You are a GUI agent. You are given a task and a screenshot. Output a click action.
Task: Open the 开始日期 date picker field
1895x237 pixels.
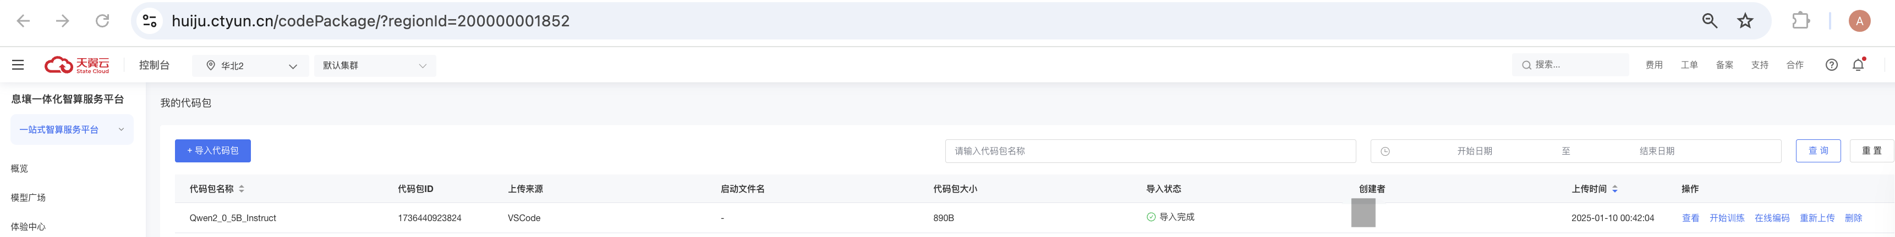1474,150
